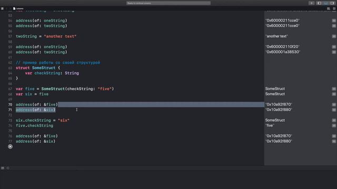Expand the debug area from the bottom bar
The height and width of the screenshot is (189, 337).
tap(3, 168)
